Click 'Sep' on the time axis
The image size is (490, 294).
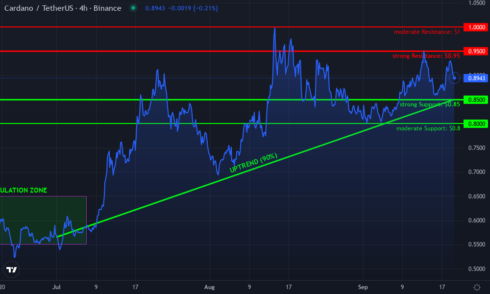point(362,287)
